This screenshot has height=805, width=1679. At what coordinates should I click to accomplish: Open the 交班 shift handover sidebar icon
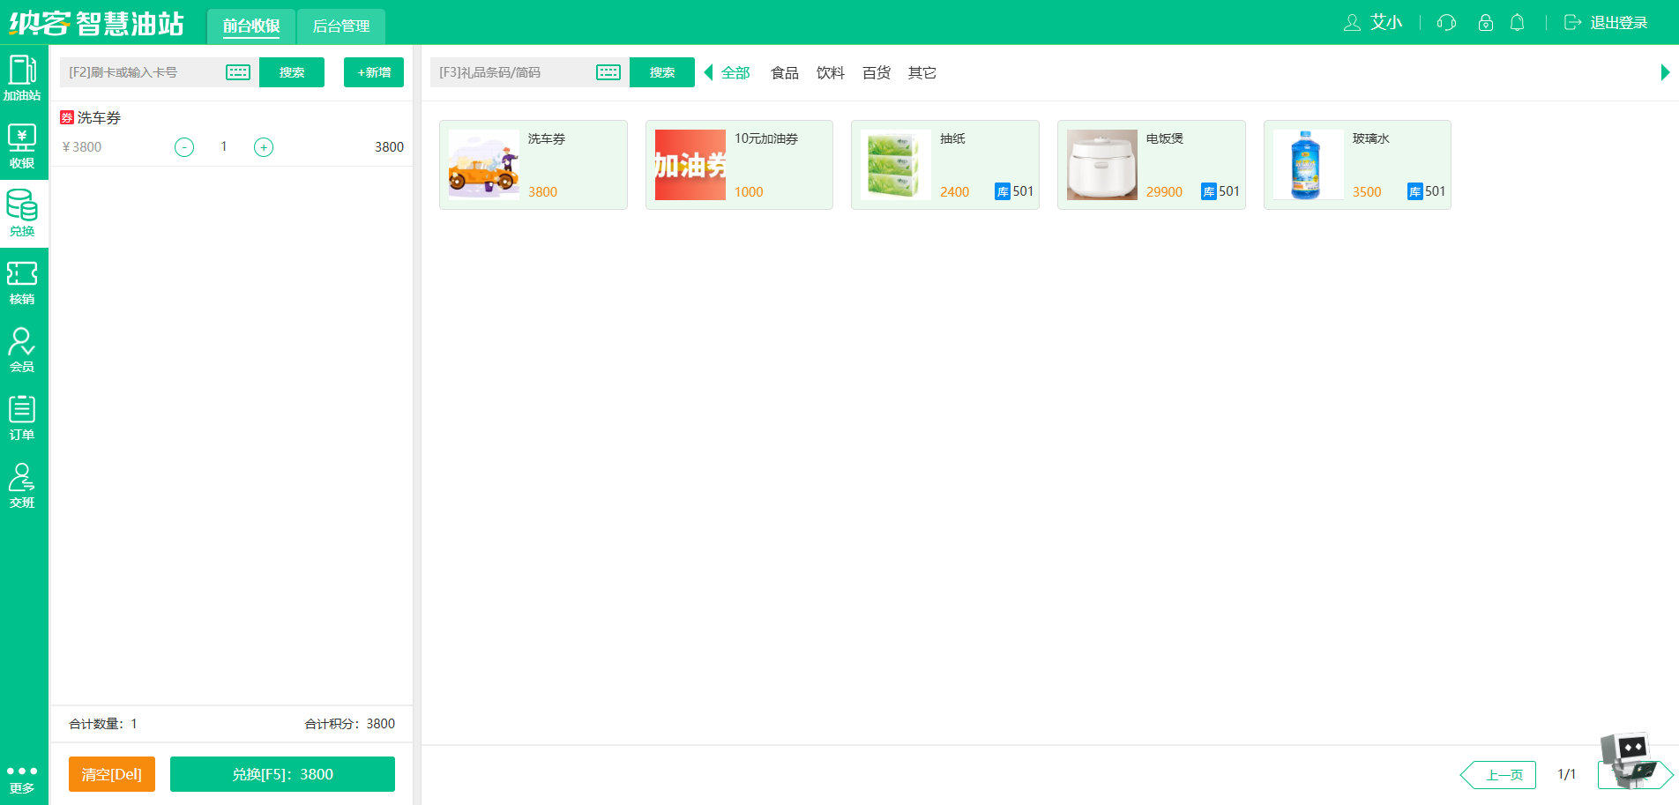coord(22,486)
